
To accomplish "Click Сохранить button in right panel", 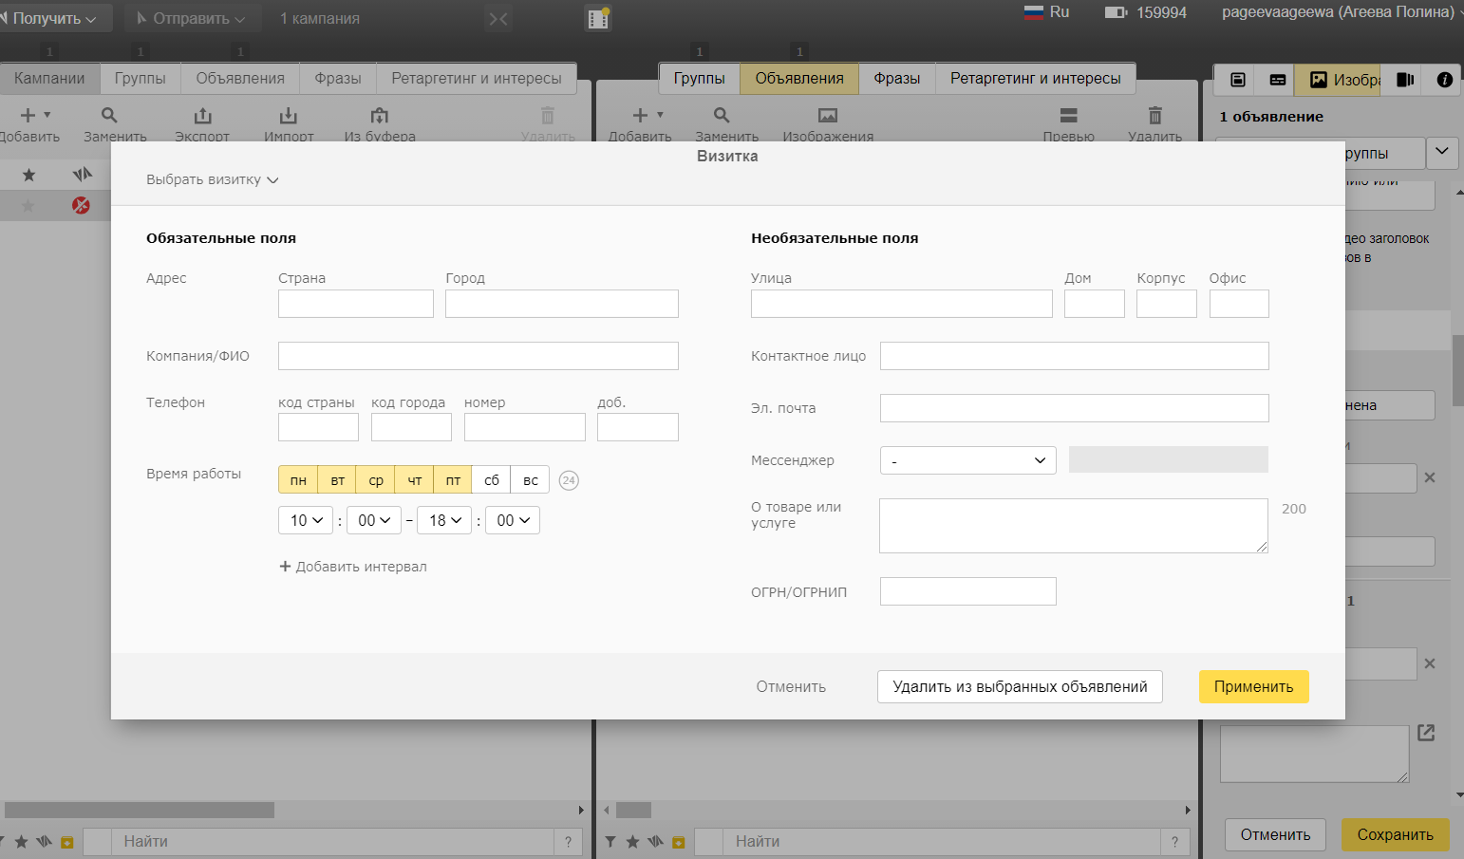I will 1395,834.
